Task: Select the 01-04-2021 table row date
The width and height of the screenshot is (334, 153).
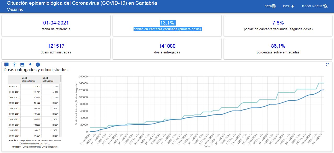Action: [14, 87]
